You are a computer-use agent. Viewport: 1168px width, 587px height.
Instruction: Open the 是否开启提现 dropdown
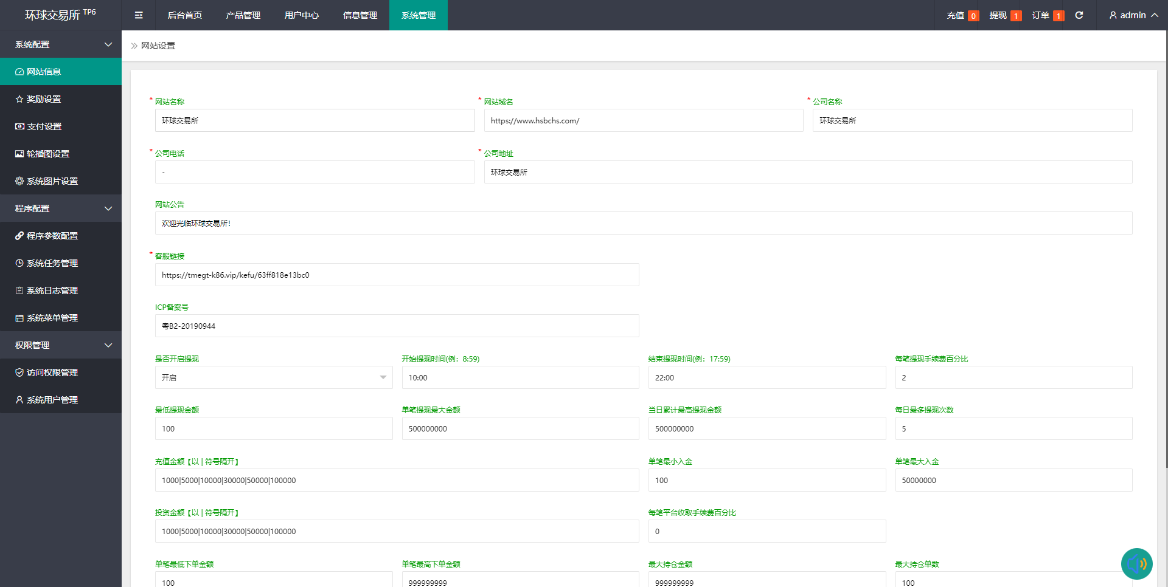click(274, 377)
